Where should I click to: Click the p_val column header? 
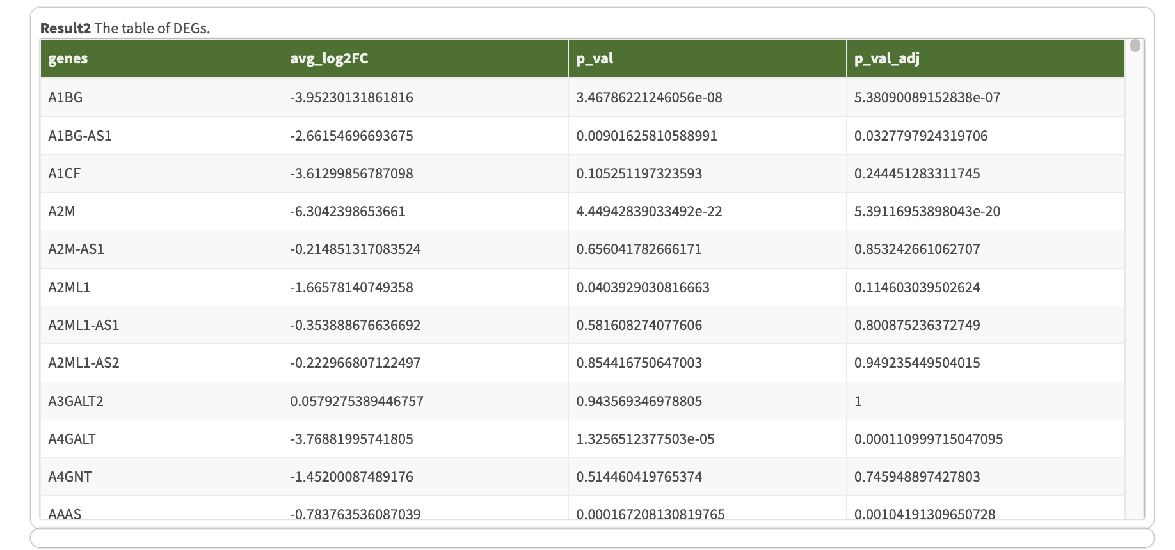tap(595, 58)
